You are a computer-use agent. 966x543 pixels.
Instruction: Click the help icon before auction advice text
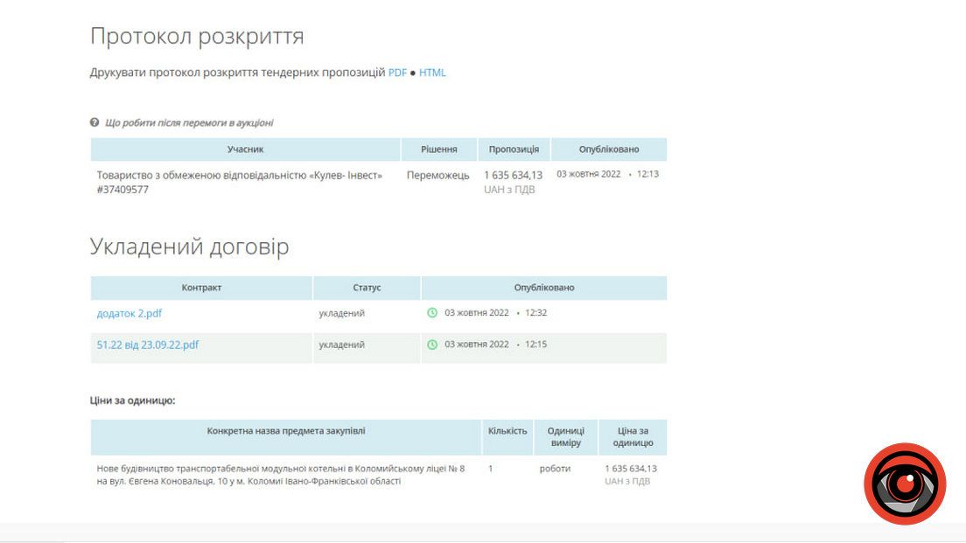[x=94, y=122]
